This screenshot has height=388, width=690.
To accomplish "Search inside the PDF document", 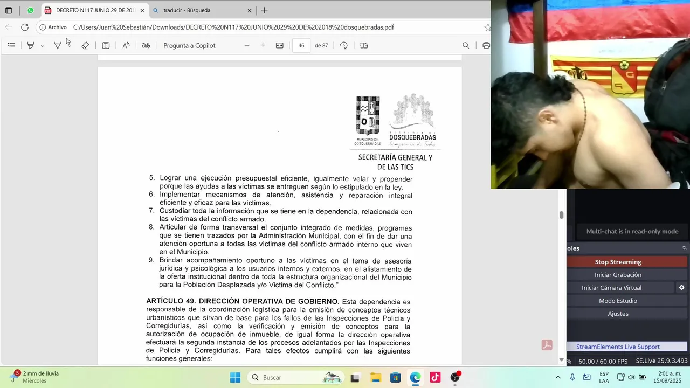I will click(x=466, y=45).
